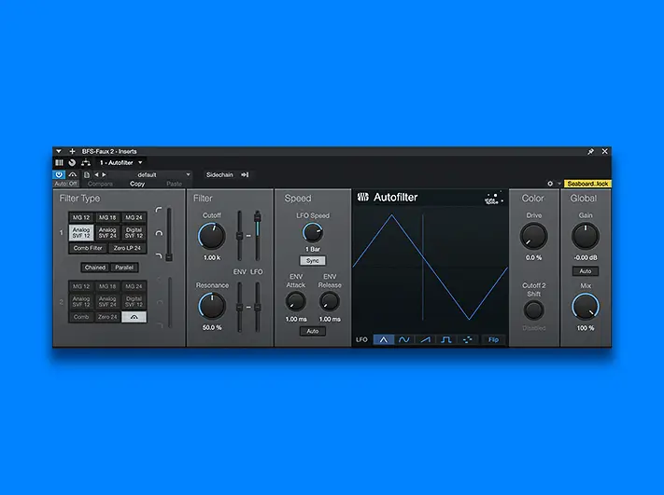The width and height of the screenshot is (664, 495).
Task: Click the Seaboard lock yellow label
Action: [x=587, y=184]
